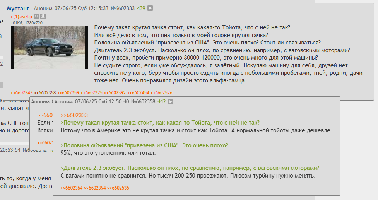Follow reply link >>6602347
This screenshot has width=378, height=200.
[x=21, y=93]
